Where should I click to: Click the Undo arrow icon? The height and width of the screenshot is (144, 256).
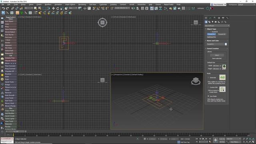[x=3, y=8]
